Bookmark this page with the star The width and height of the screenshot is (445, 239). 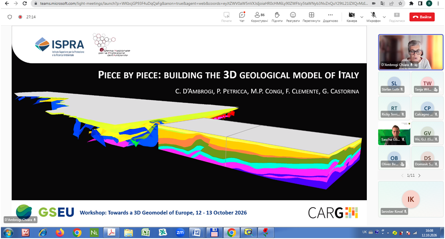(x=400, y=4)
